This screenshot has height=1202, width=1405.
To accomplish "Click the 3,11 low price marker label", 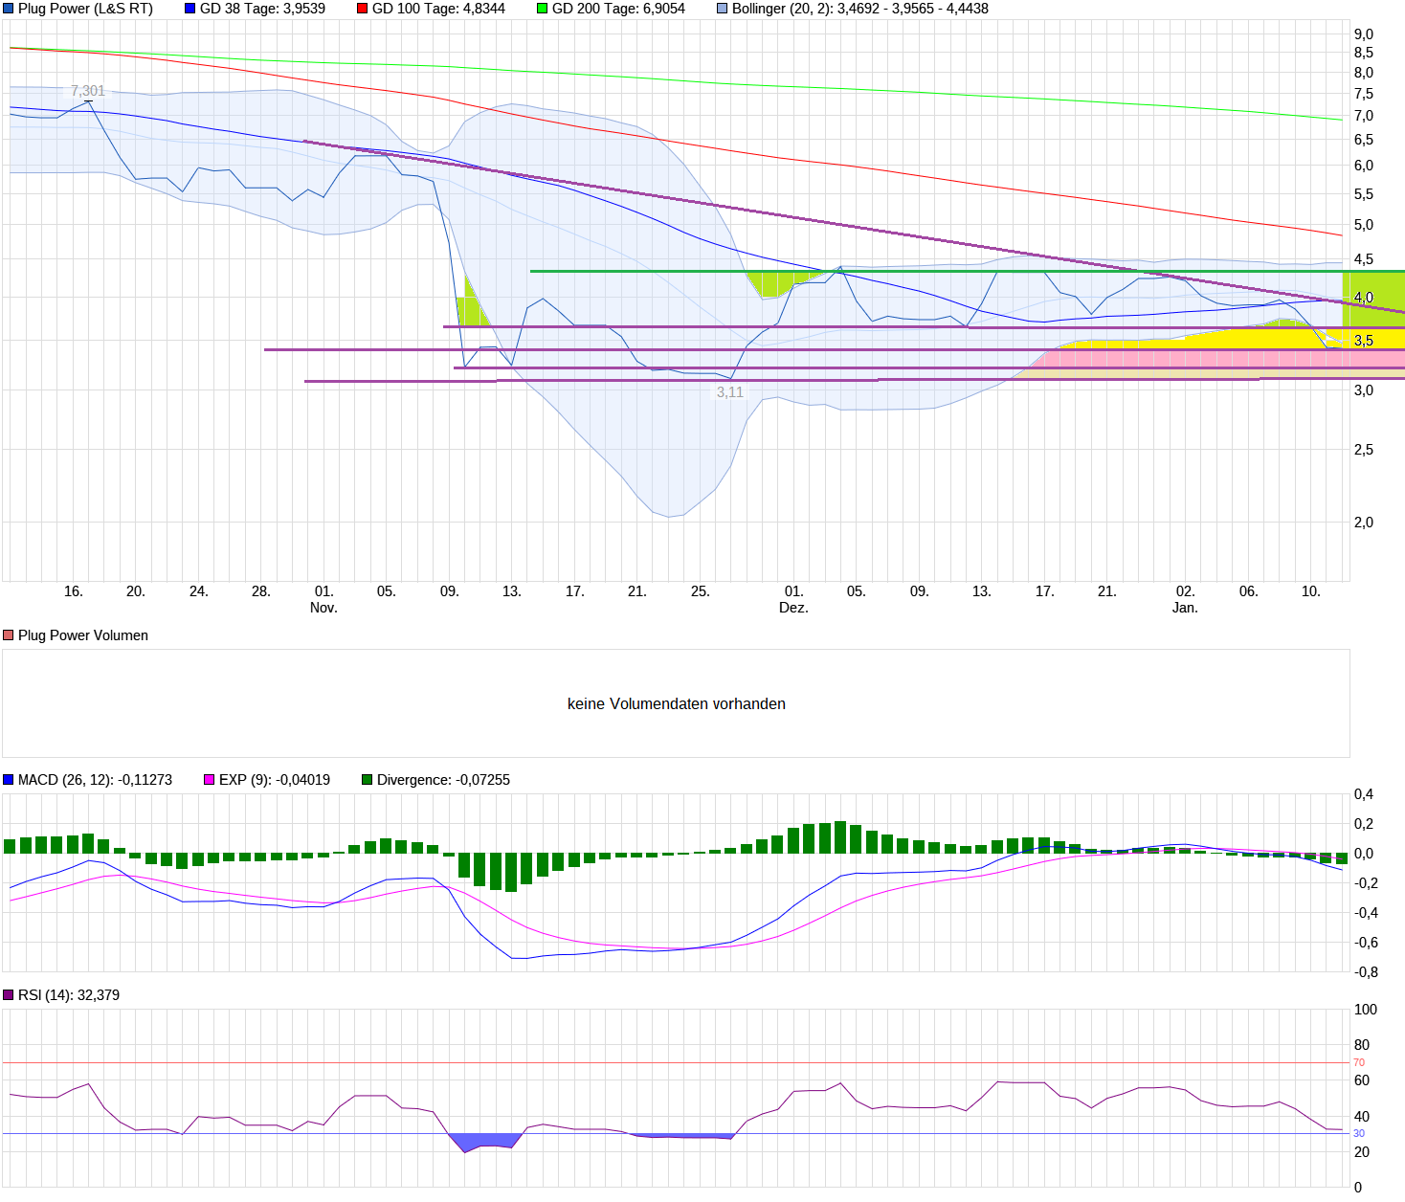I will click(x=730, y=392).
